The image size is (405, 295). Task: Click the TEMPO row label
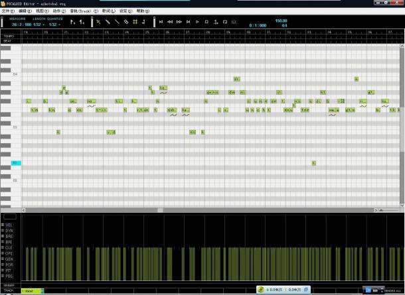pyautogui.click(x=9, y=36)
